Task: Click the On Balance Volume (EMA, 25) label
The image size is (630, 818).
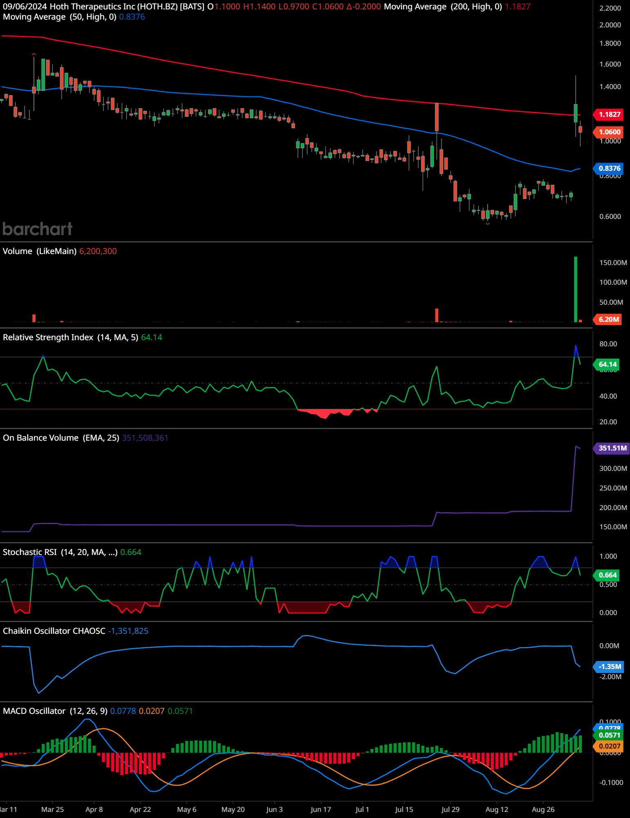Action: [x=61, y=438]
